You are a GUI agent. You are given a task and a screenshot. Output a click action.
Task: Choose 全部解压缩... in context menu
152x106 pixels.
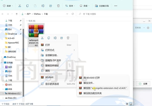58,55
